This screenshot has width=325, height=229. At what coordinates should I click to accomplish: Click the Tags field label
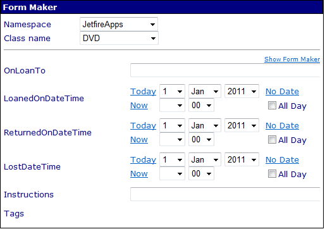[x=14, y=214]
